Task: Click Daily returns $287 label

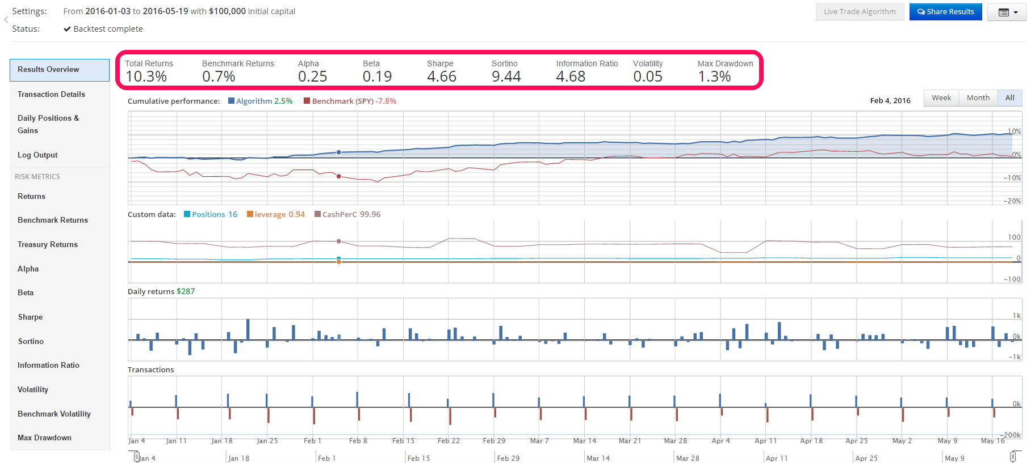Action: point(161,291)
